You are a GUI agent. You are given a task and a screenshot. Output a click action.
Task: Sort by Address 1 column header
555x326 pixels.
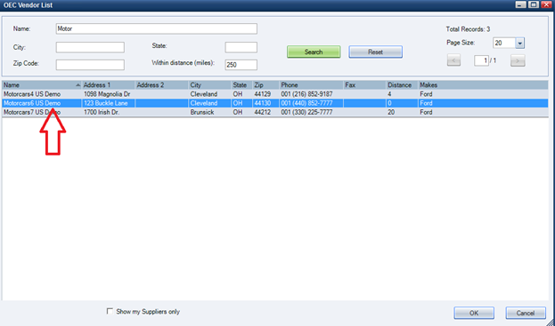109,85
